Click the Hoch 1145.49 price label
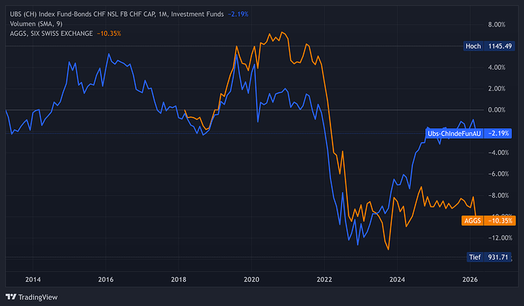524x306 pixels. 489,46
